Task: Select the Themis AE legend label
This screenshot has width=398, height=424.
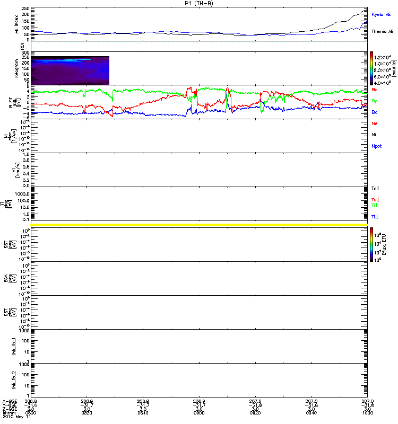Action: point(382,31)
